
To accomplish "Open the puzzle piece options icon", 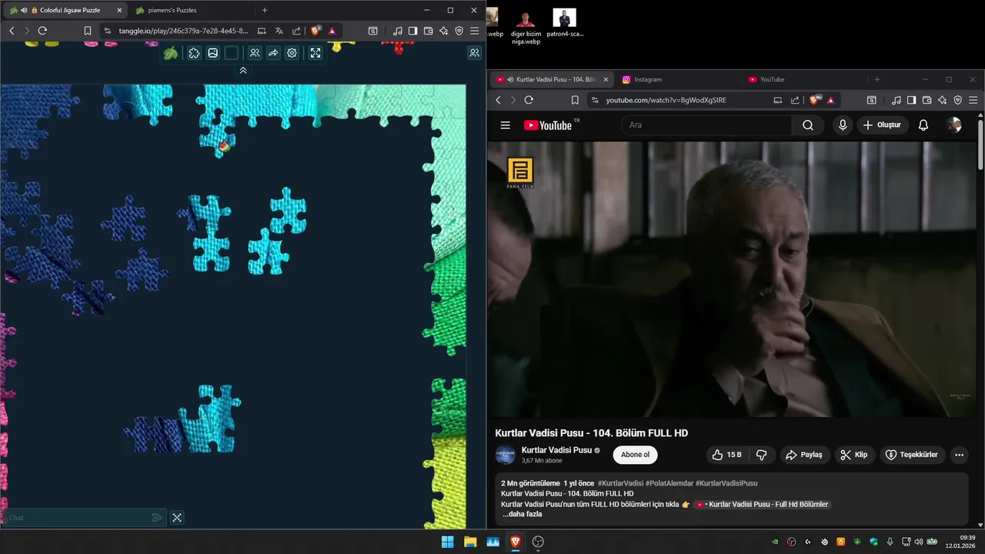I will point(194,53).
